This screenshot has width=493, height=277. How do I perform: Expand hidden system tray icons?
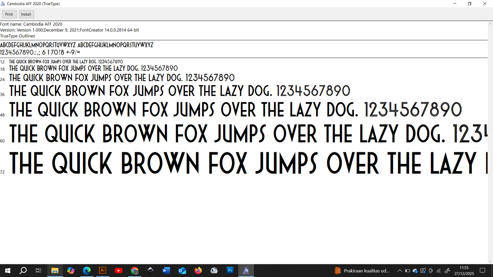[400, 271]
